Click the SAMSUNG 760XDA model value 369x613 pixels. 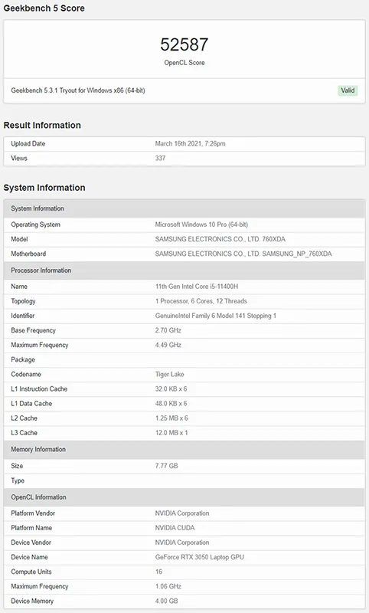[x=220, y=239]
